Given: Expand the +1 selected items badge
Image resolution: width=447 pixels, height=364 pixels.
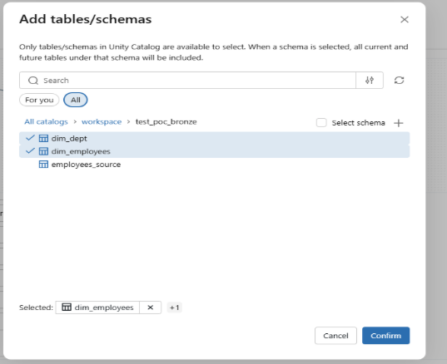Looking at the screenshot, I should [x=175, y=307].
